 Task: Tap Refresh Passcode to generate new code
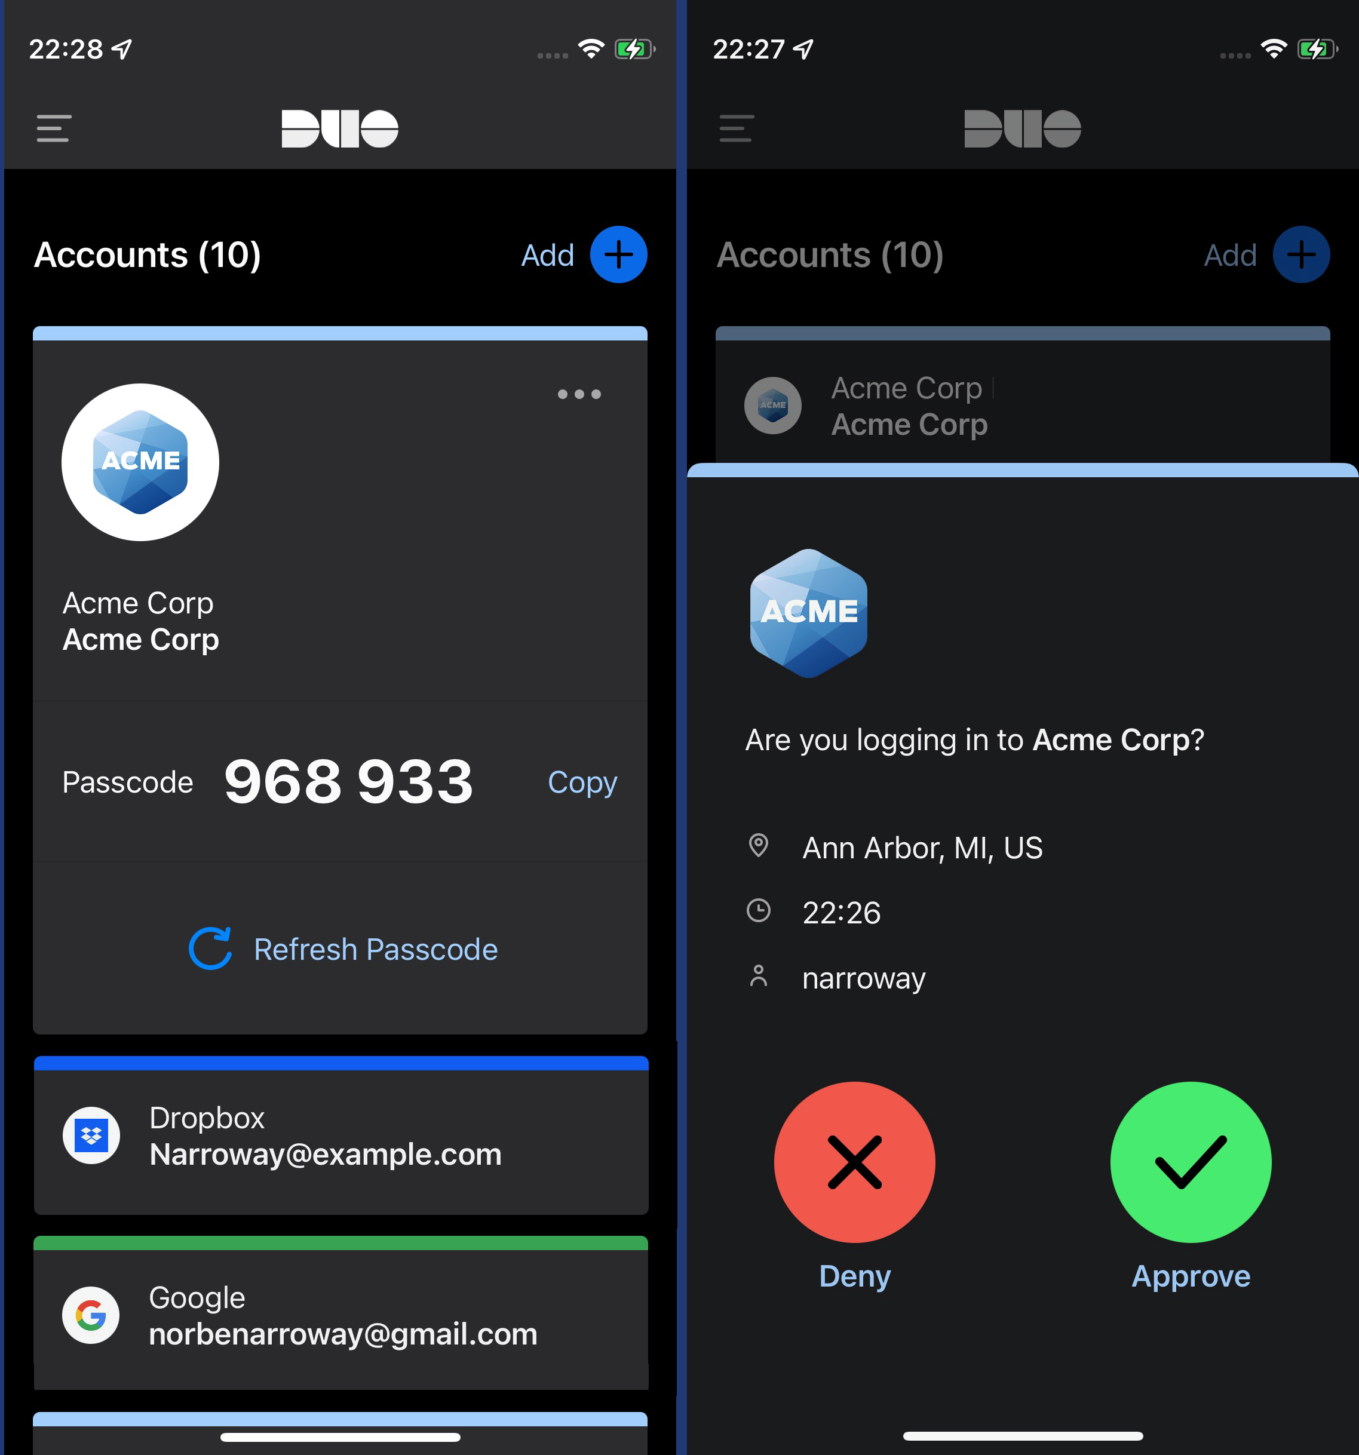(340, 948)
